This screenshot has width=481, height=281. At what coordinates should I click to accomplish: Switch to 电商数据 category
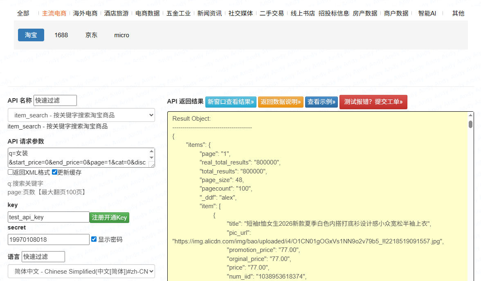[148, 13]
